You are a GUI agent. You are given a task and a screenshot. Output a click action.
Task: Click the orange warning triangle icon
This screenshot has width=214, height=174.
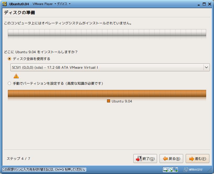16,76
